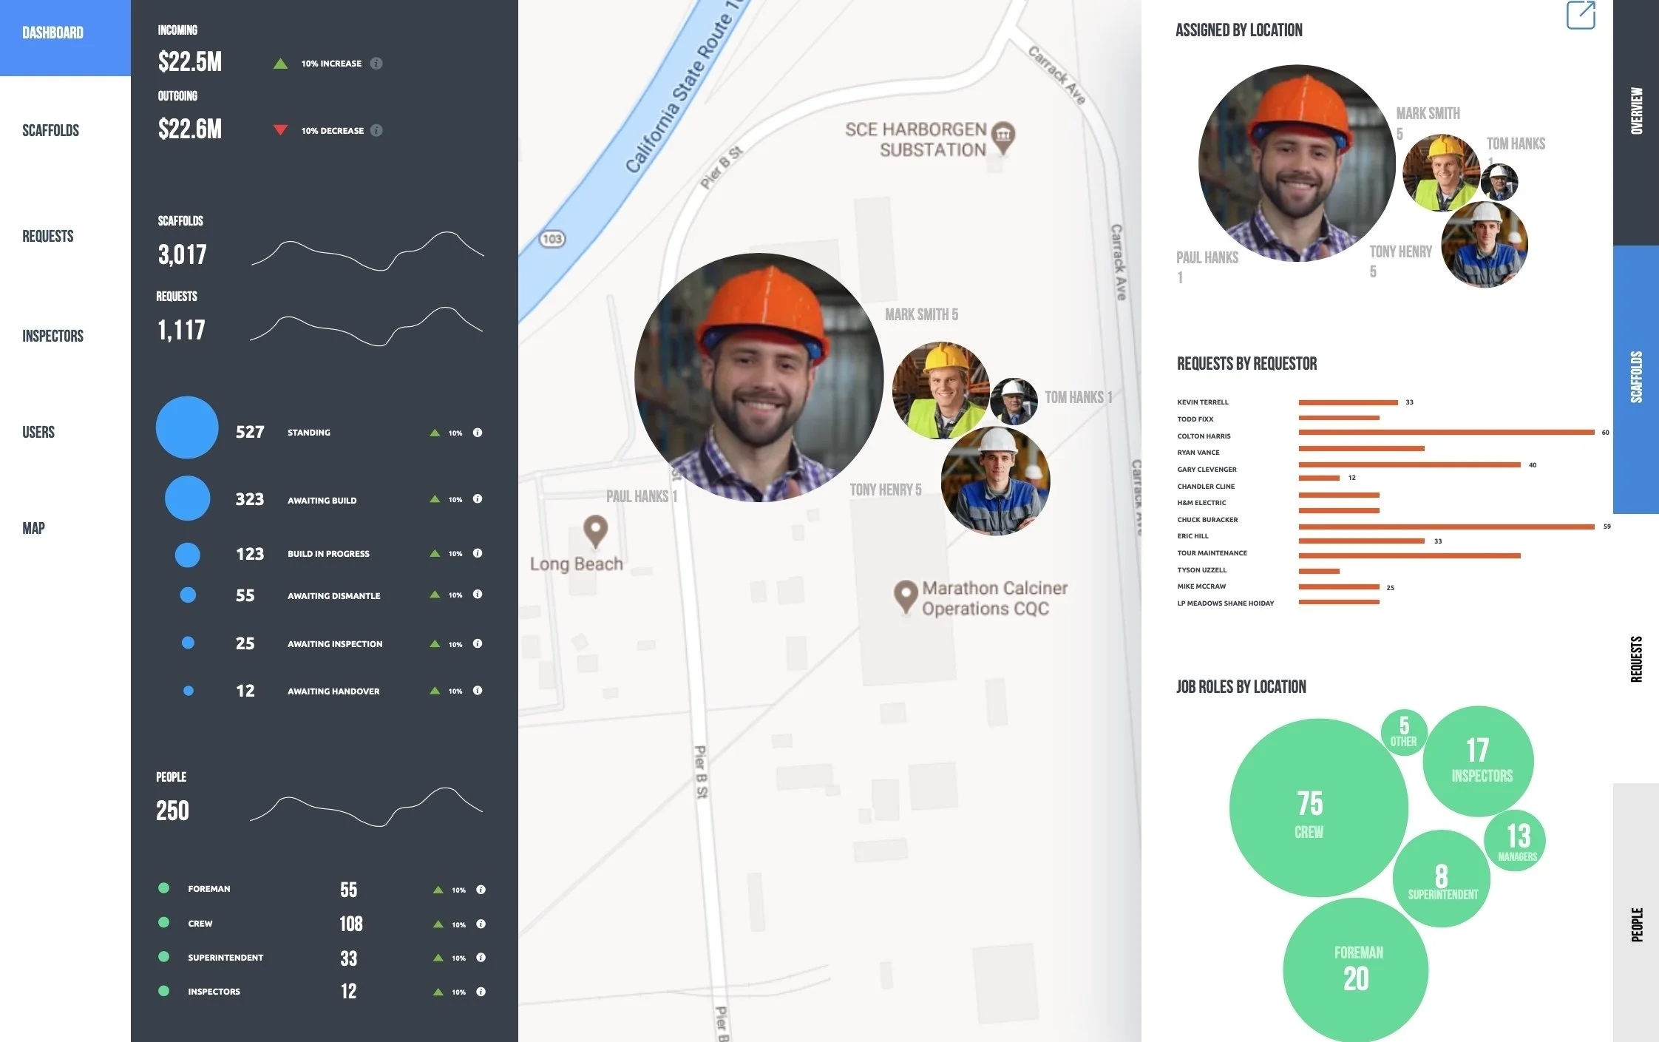This screenshot has width=1659, height=1042.
Task: Click the info icon in the Awaiting Build row
Action: click(478, 499)
